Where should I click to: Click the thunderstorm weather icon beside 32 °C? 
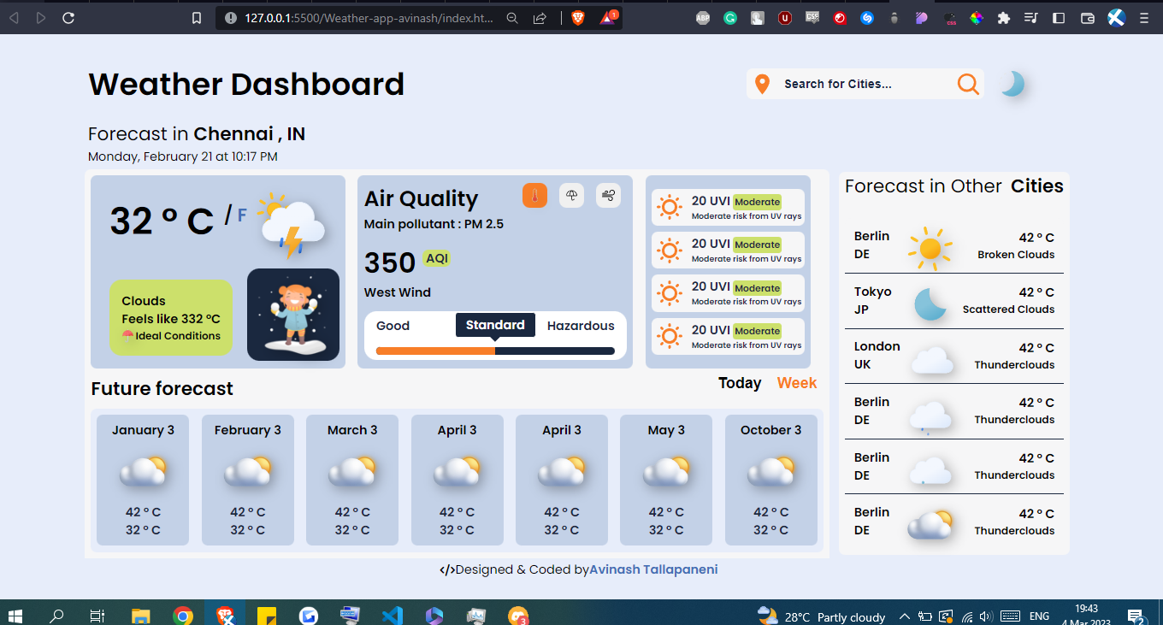tap(292, 225)
